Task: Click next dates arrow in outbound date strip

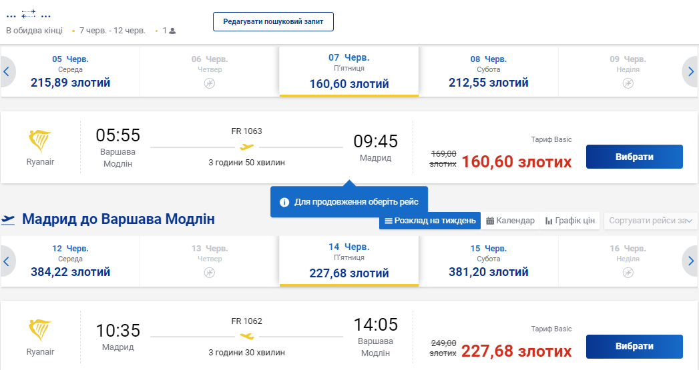Action: pos(691,71)
